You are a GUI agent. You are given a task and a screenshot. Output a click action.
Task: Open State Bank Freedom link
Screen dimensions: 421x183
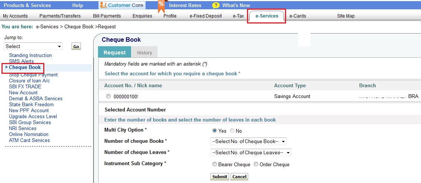click(31, 104)
